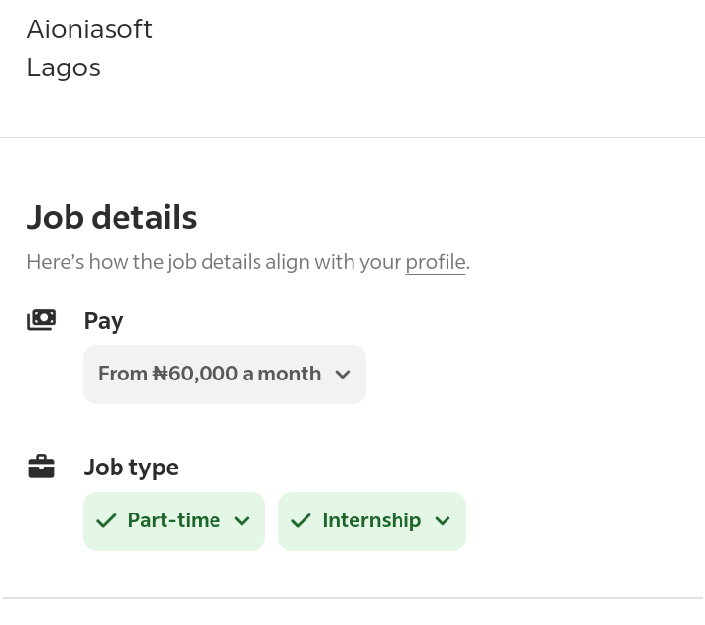Click the Job details heading

(112, 217)
